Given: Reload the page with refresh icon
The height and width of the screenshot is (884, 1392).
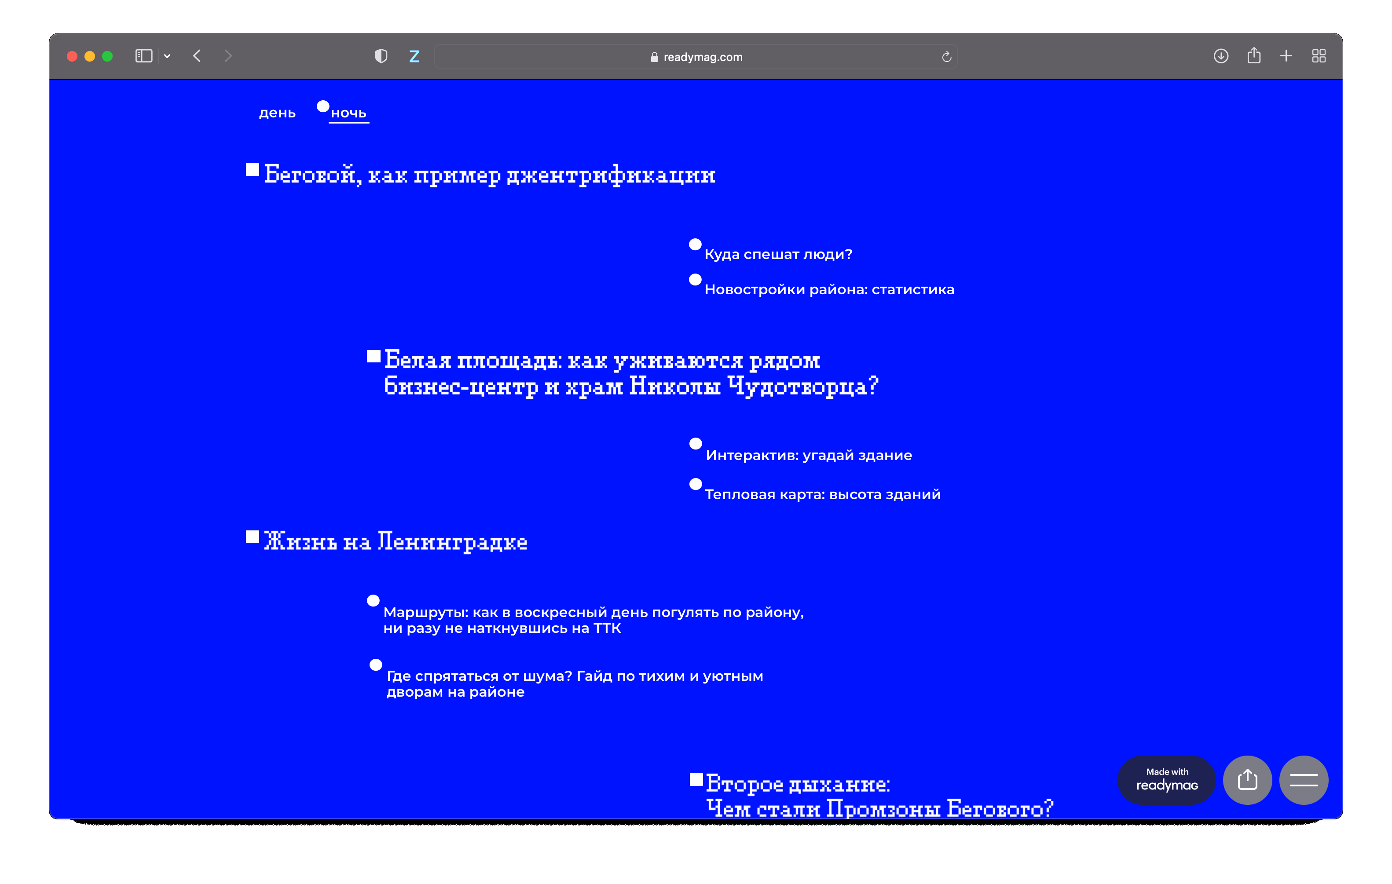Looking at the screenshot, I should tap(946, 57).
